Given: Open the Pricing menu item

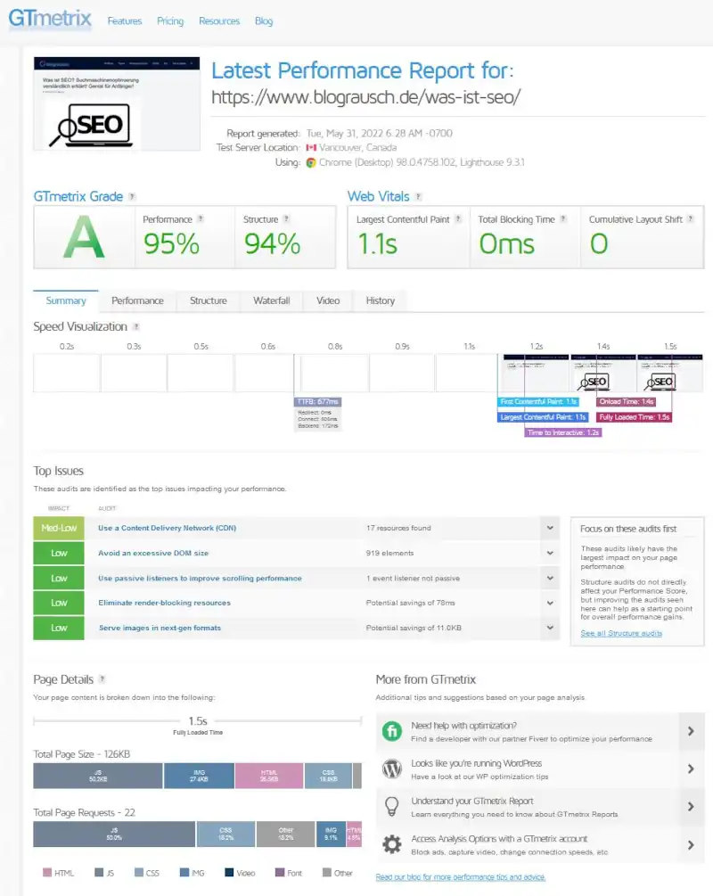Looking at the screenshot, I should point(170,21).
